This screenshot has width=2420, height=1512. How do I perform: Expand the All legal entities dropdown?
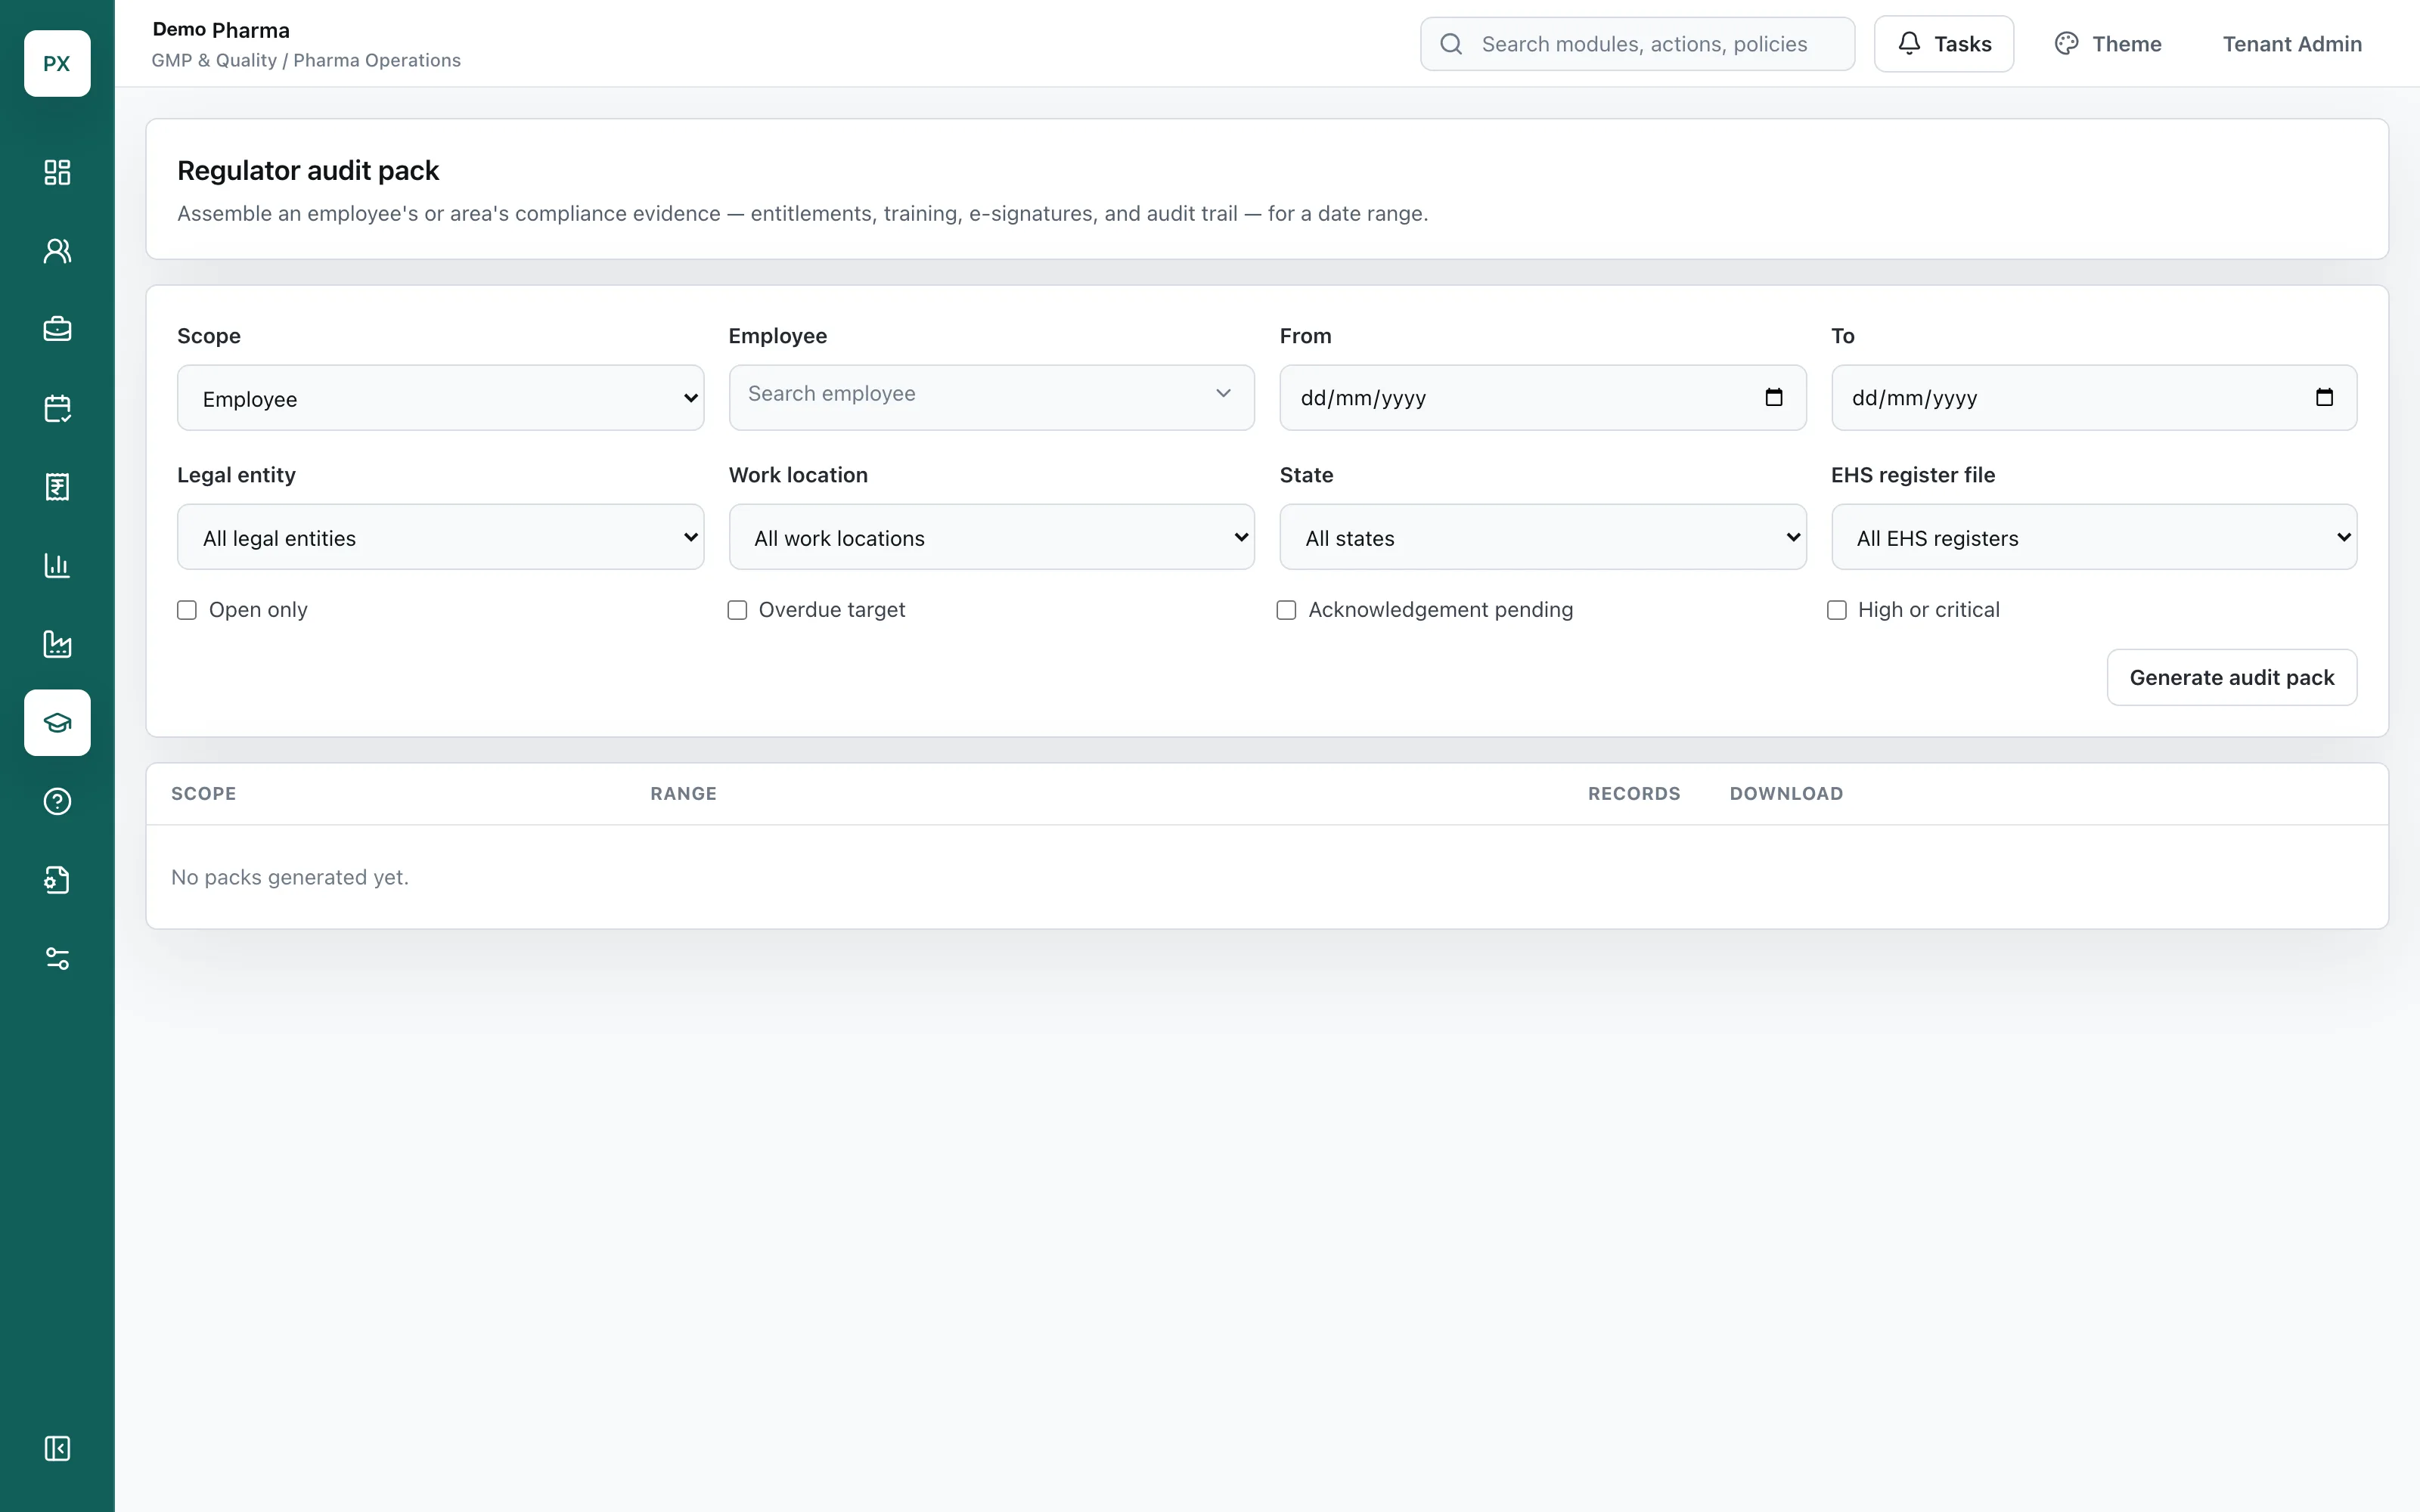click(x=440, y=537)
